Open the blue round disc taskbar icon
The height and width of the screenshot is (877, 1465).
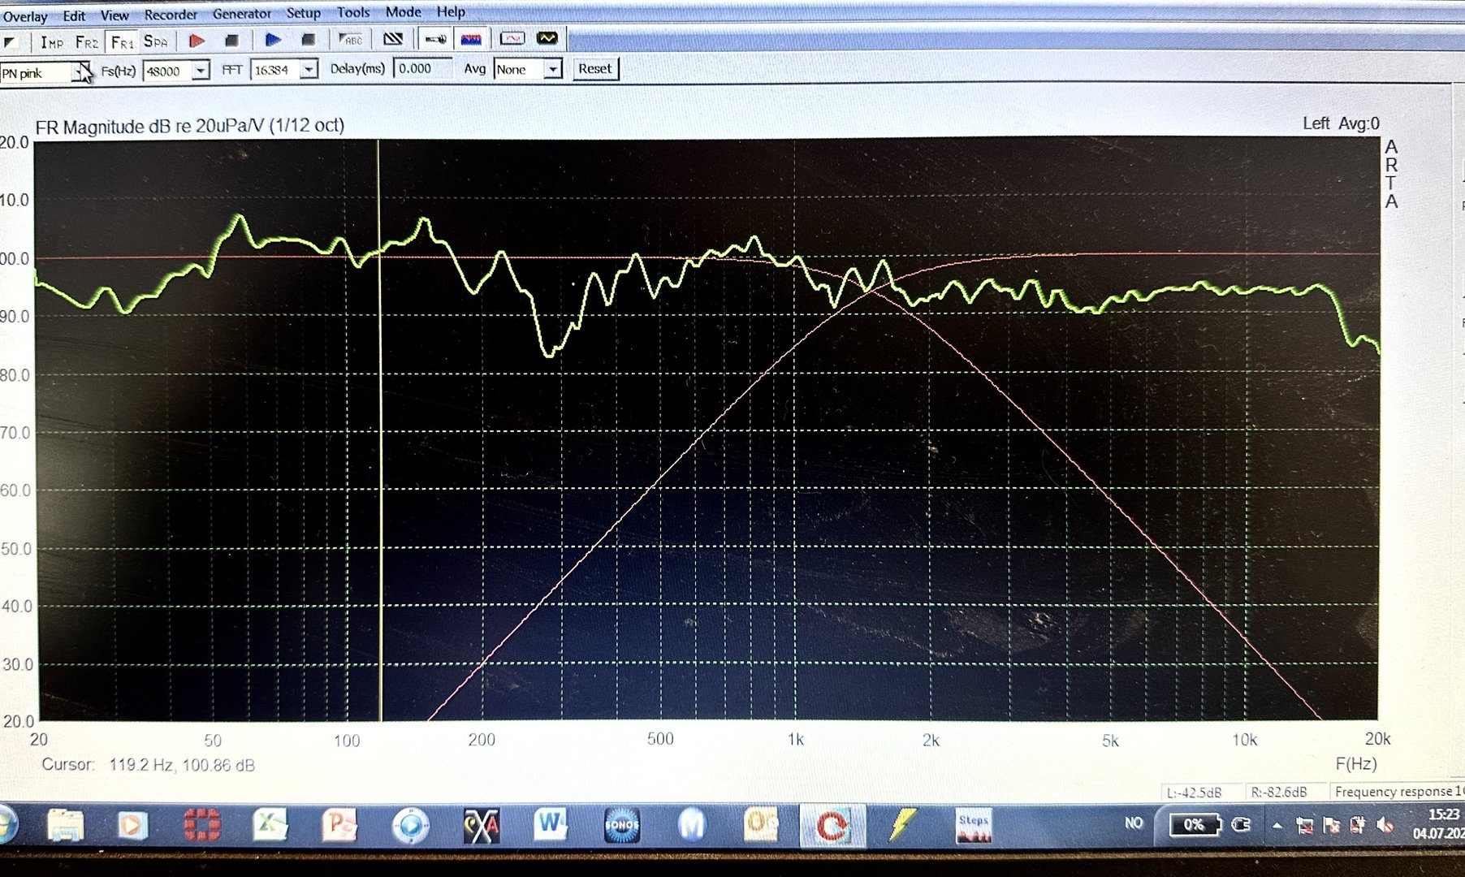tap(410, 826)
